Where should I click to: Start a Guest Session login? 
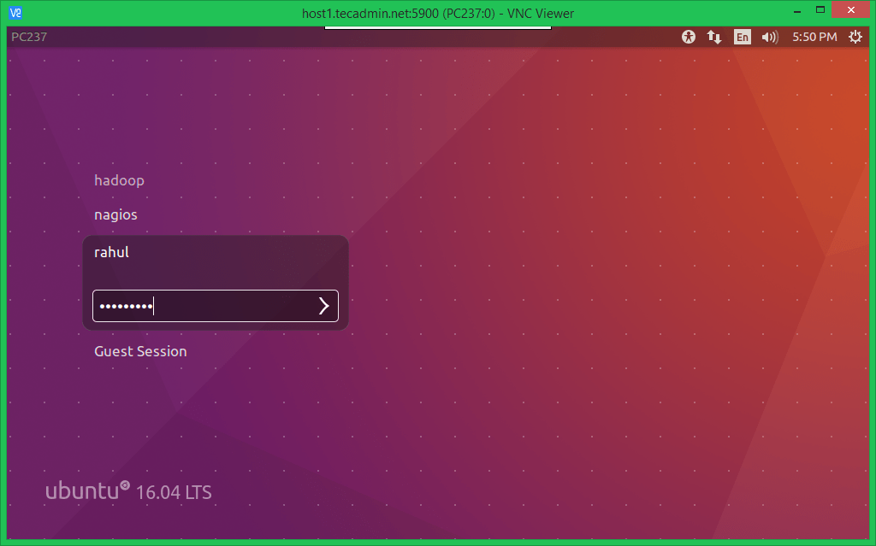(x=140, y=350)
